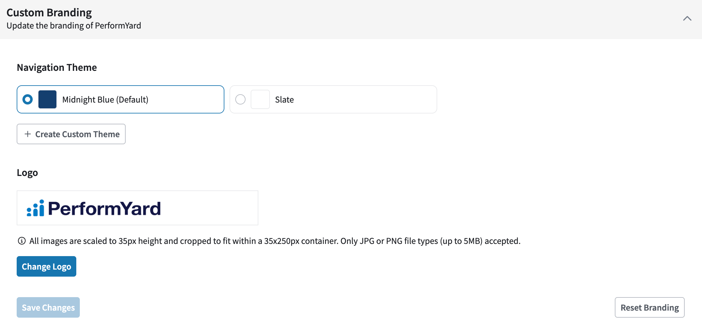
Task: Click the info icon by image note
Action: [x=21, y=241]
